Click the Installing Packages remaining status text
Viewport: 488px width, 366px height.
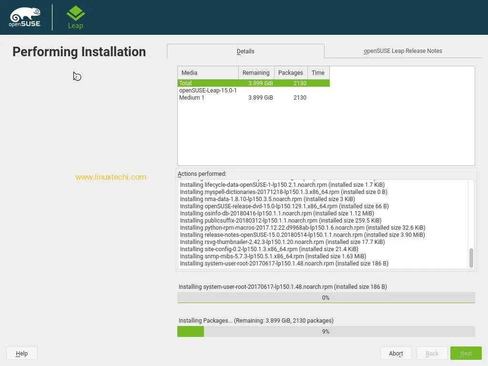(x=256, y=321)
